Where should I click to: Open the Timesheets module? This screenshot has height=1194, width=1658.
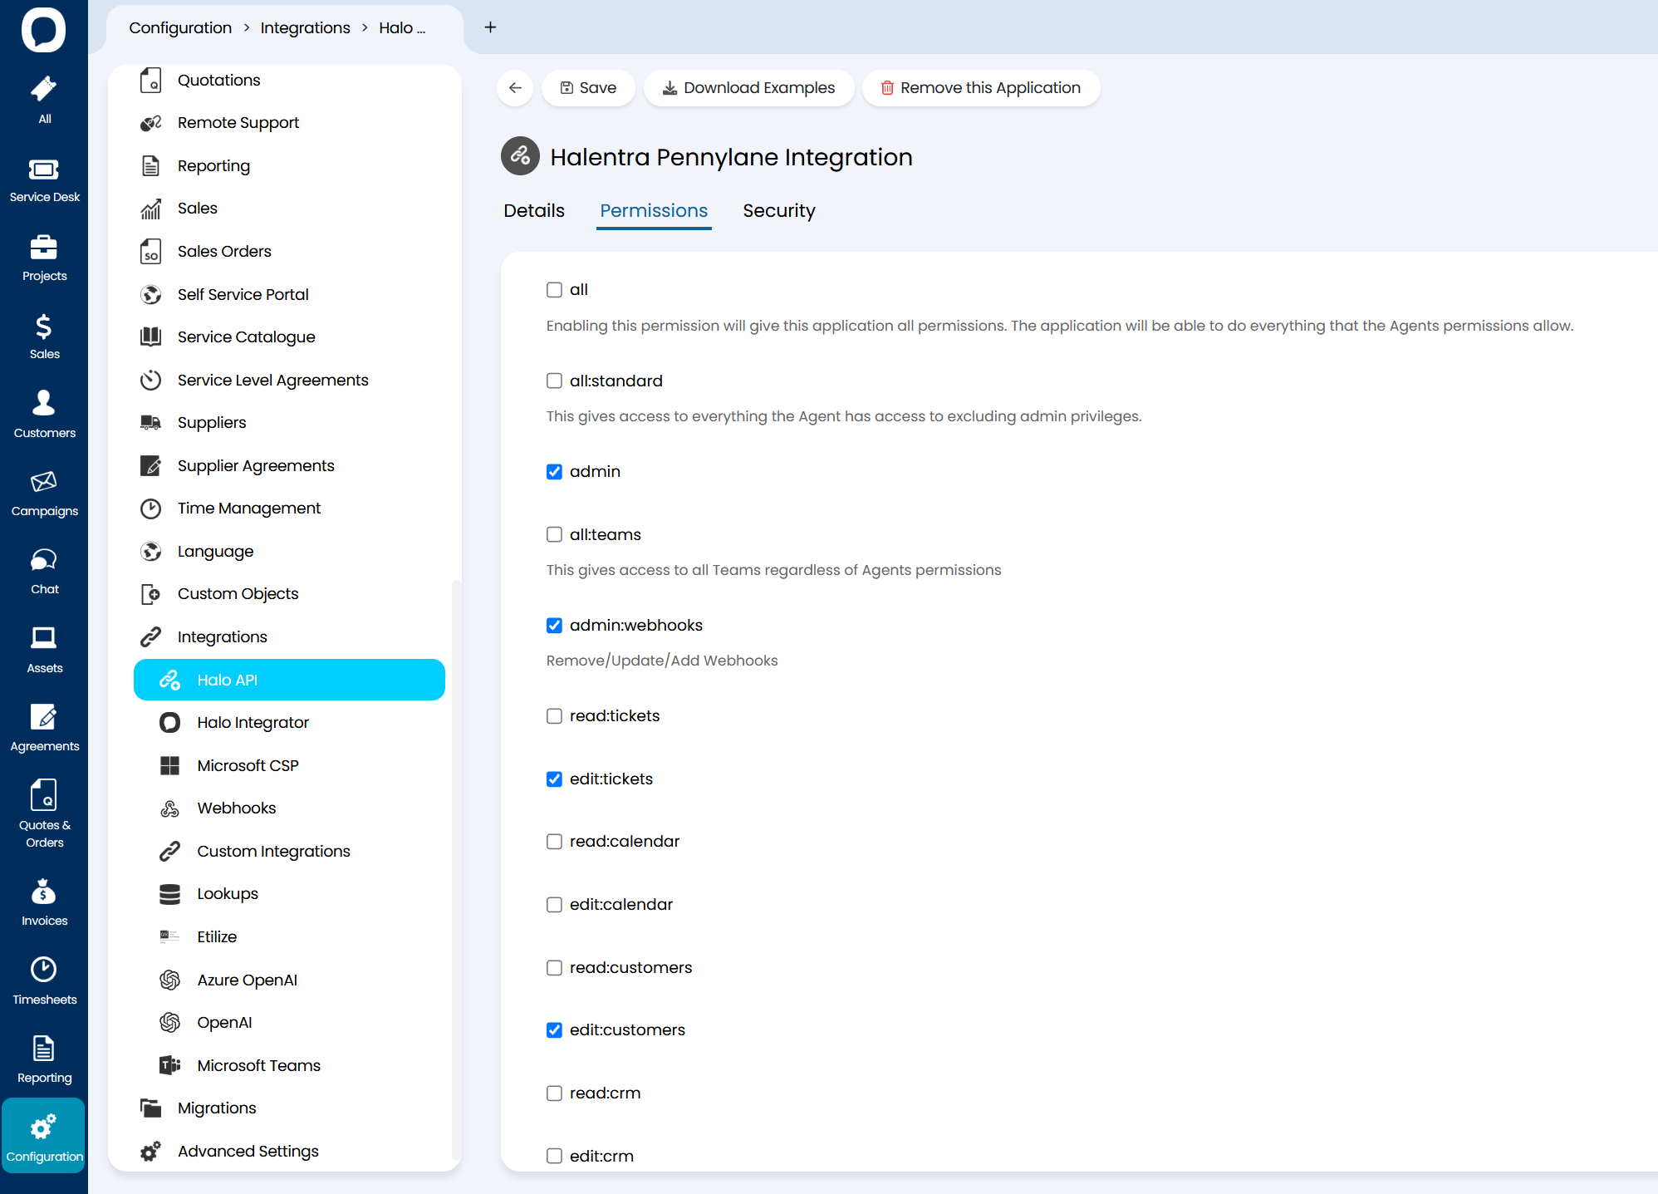pos(44,981)
